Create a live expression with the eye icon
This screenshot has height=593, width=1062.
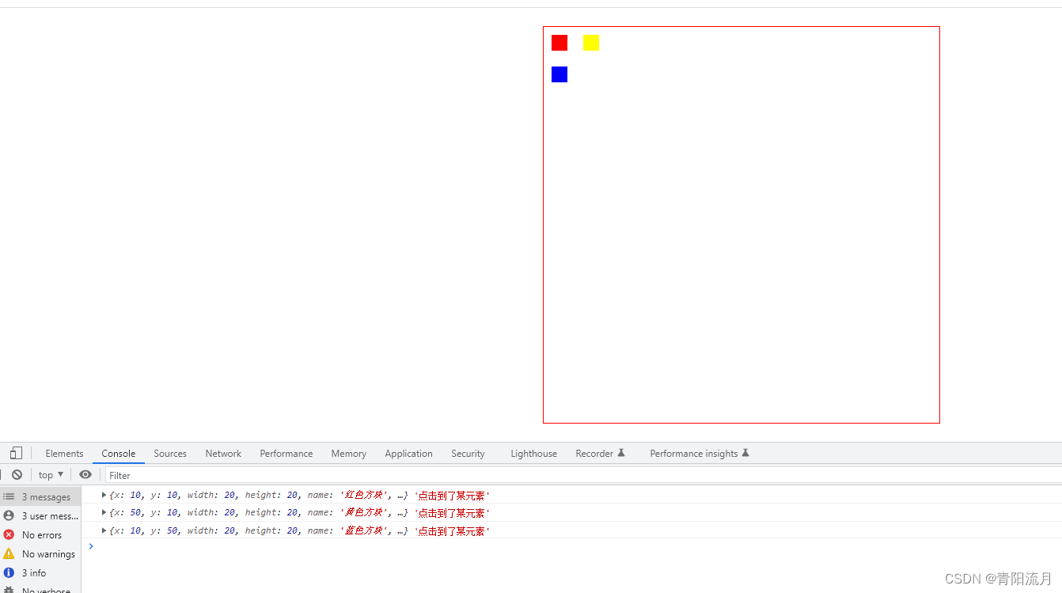point(85,474)
